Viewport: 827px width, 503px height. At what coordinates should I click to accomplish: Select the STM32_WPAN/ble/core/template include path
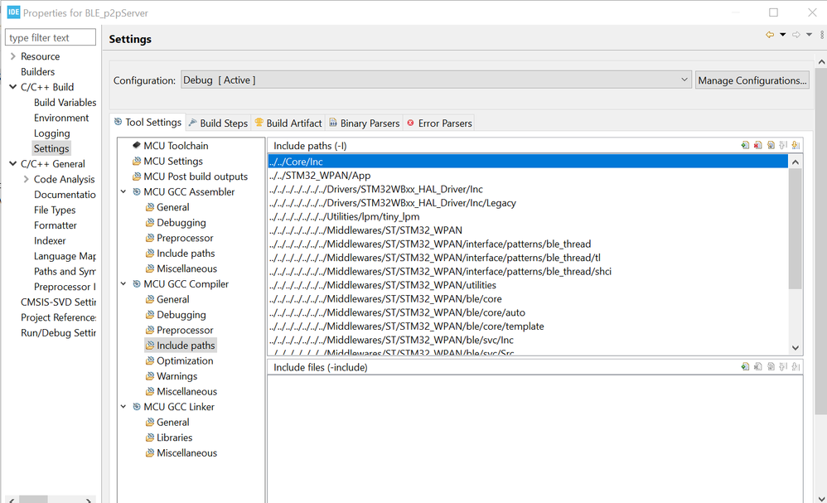[528, 326]
